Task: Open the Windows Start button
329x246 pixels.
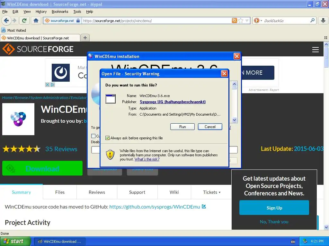Action: [x=15, y=241]
